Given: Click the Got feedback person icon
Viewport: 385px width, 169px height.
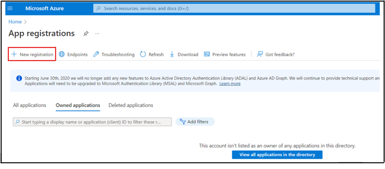Looking at the screenshot, I should click(260, 54).
